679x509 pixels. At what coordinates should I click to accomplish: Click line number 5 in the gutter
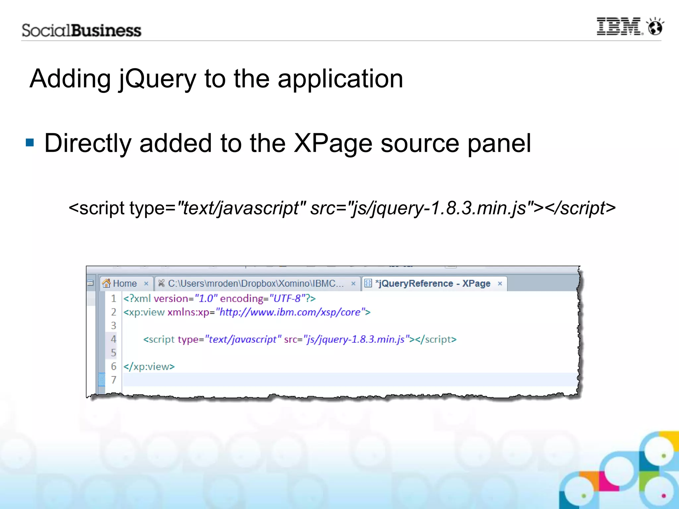click(113, 353)
